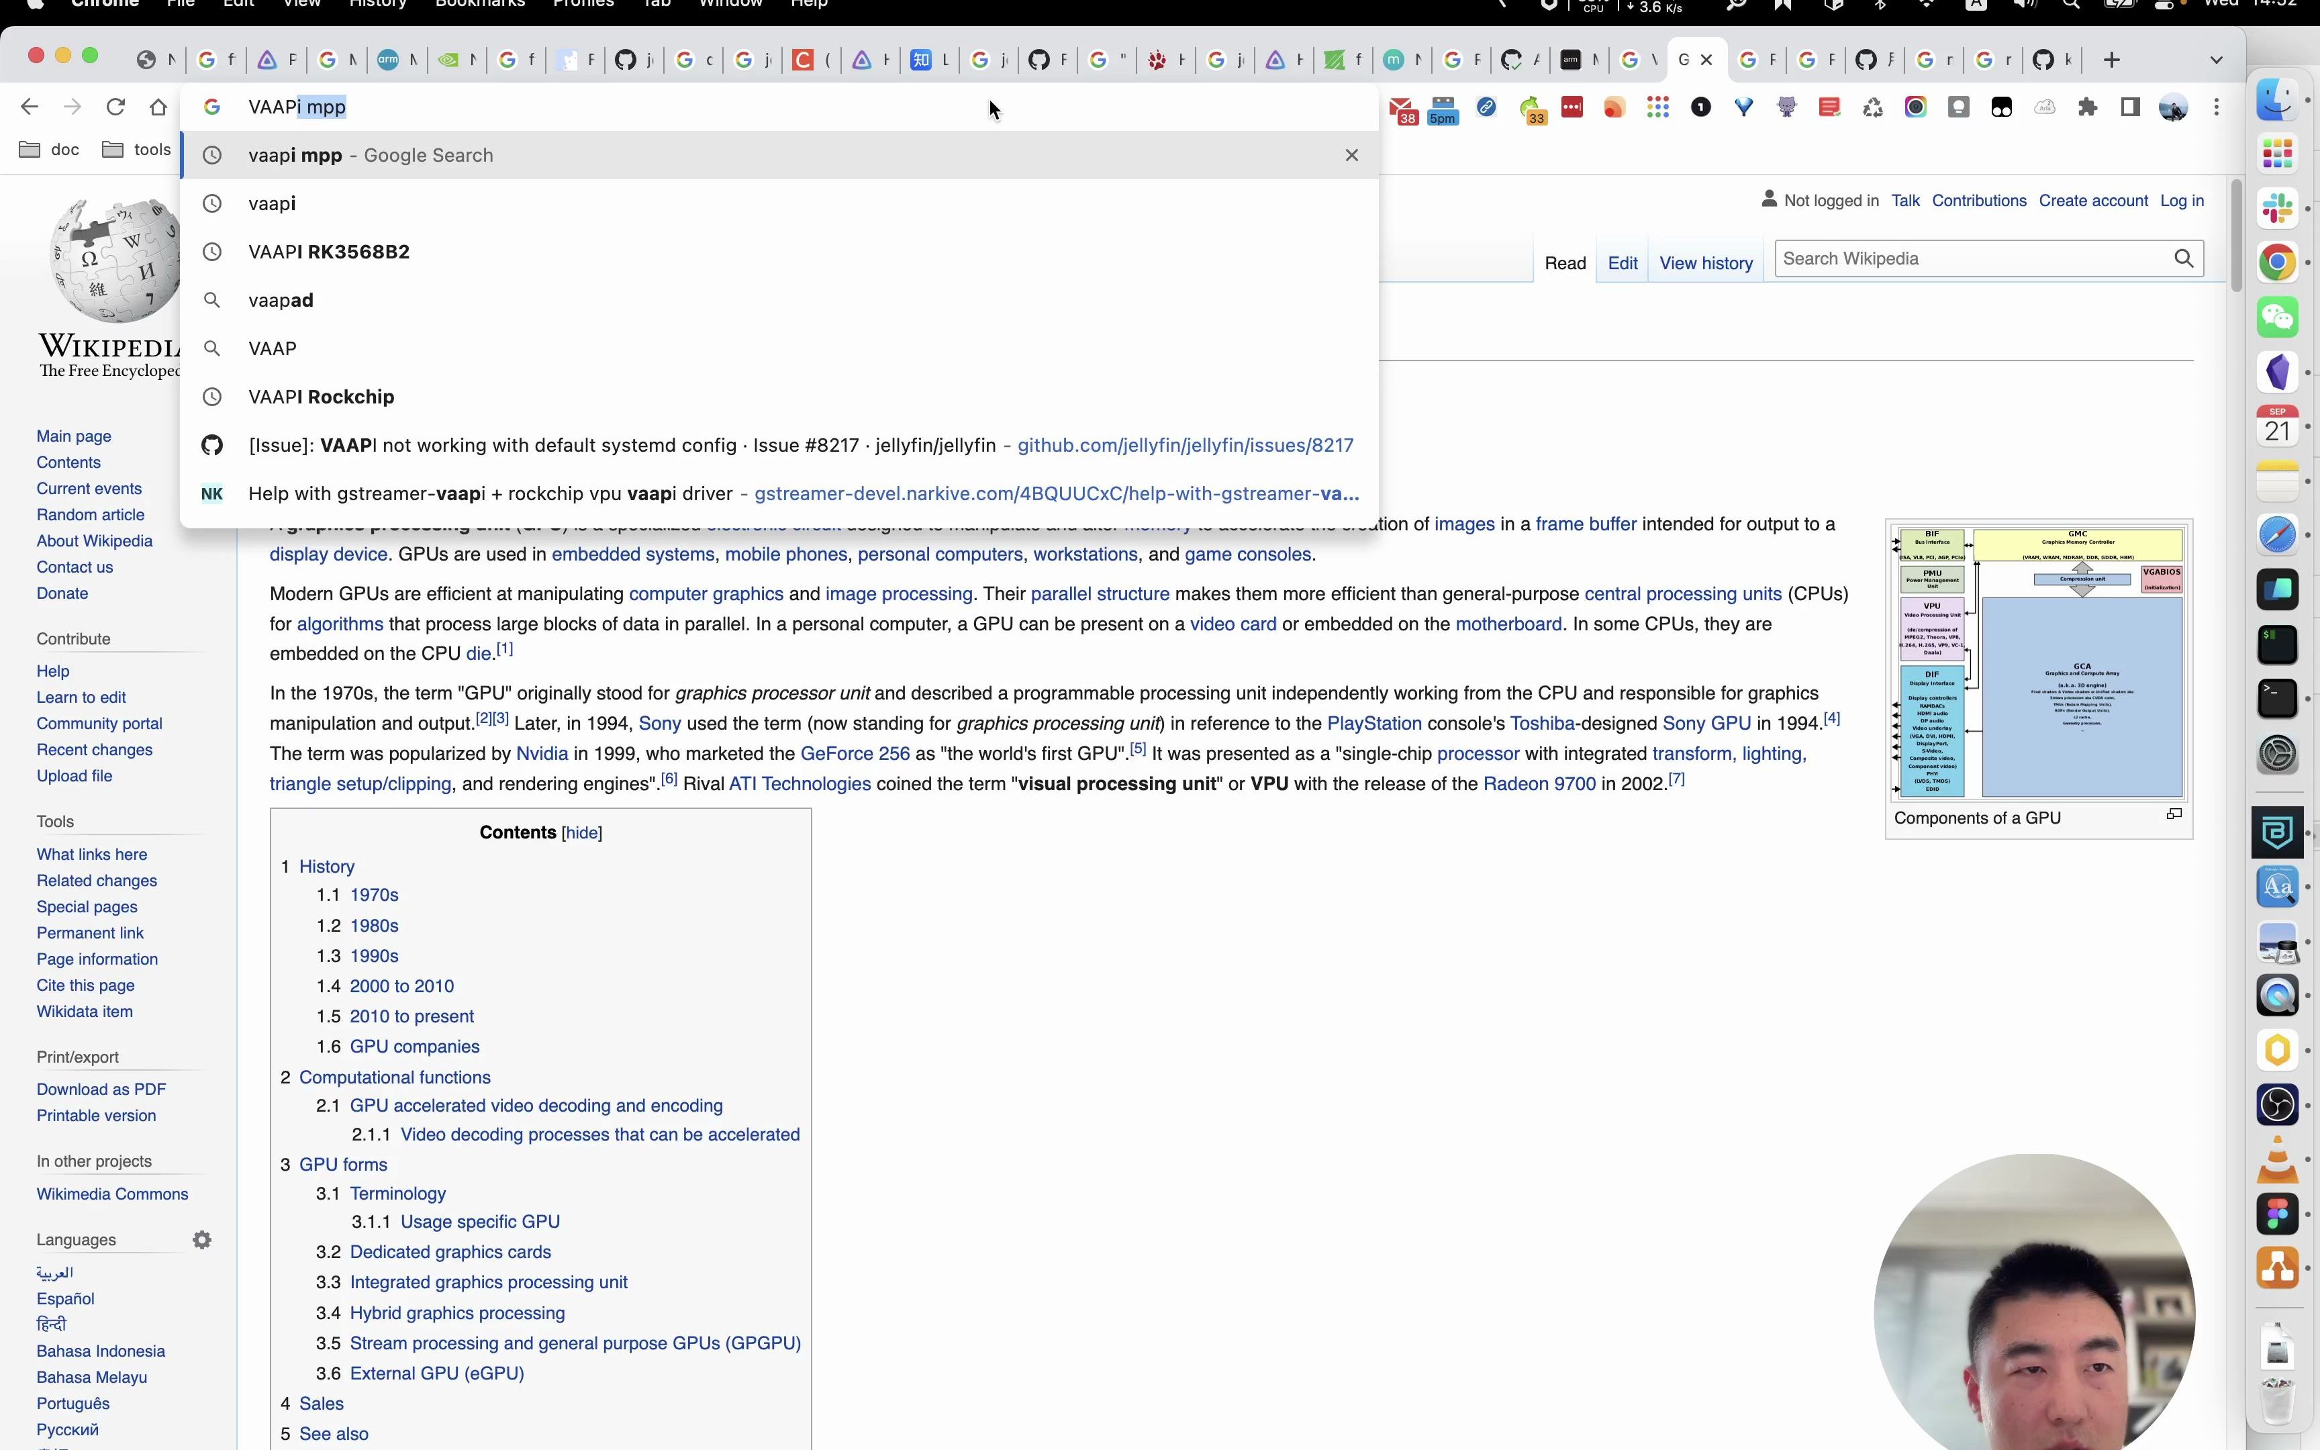The width and height of the screenshot is (2320, 1450).
Task: Open the new tab plus button
Action: click(2112, 60)
